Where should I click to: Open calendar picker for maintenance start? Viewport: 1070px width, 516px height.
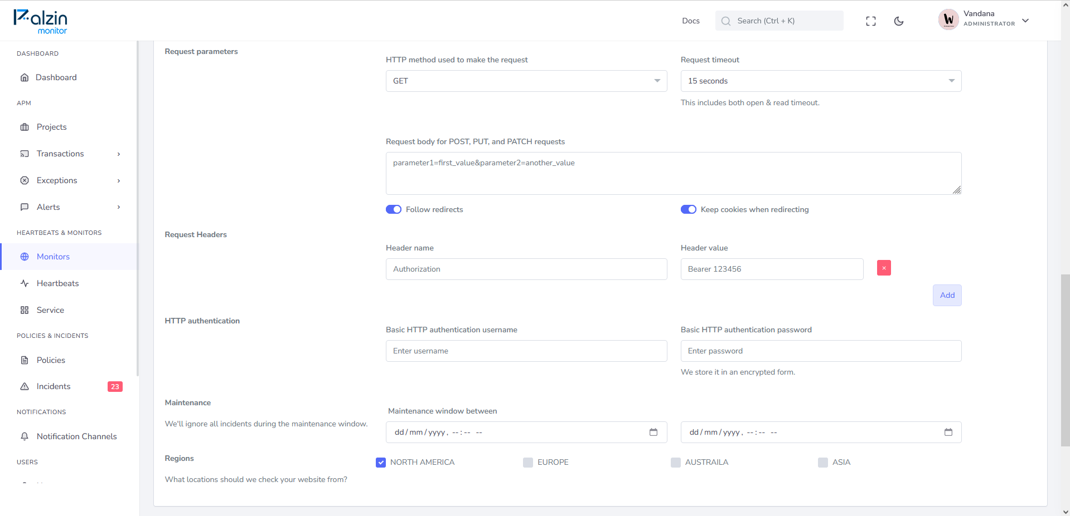653,432
